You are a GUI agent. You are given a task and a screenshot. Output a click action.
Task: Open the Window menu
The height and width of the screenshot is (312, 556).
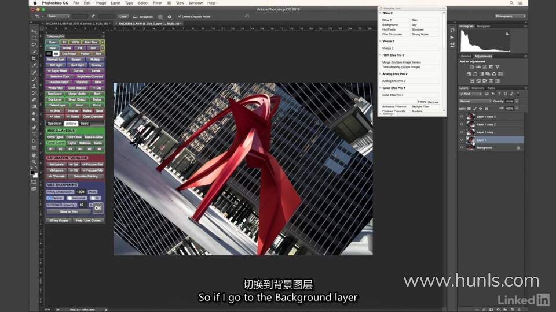tap(195, 3)
